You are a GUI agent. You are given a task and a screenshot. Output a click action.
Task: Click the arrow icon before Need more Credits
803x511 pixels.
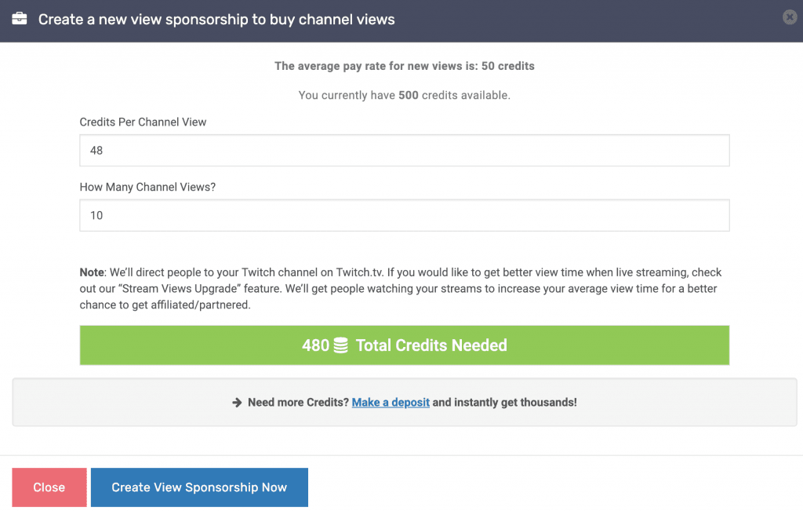pos(237,403)
